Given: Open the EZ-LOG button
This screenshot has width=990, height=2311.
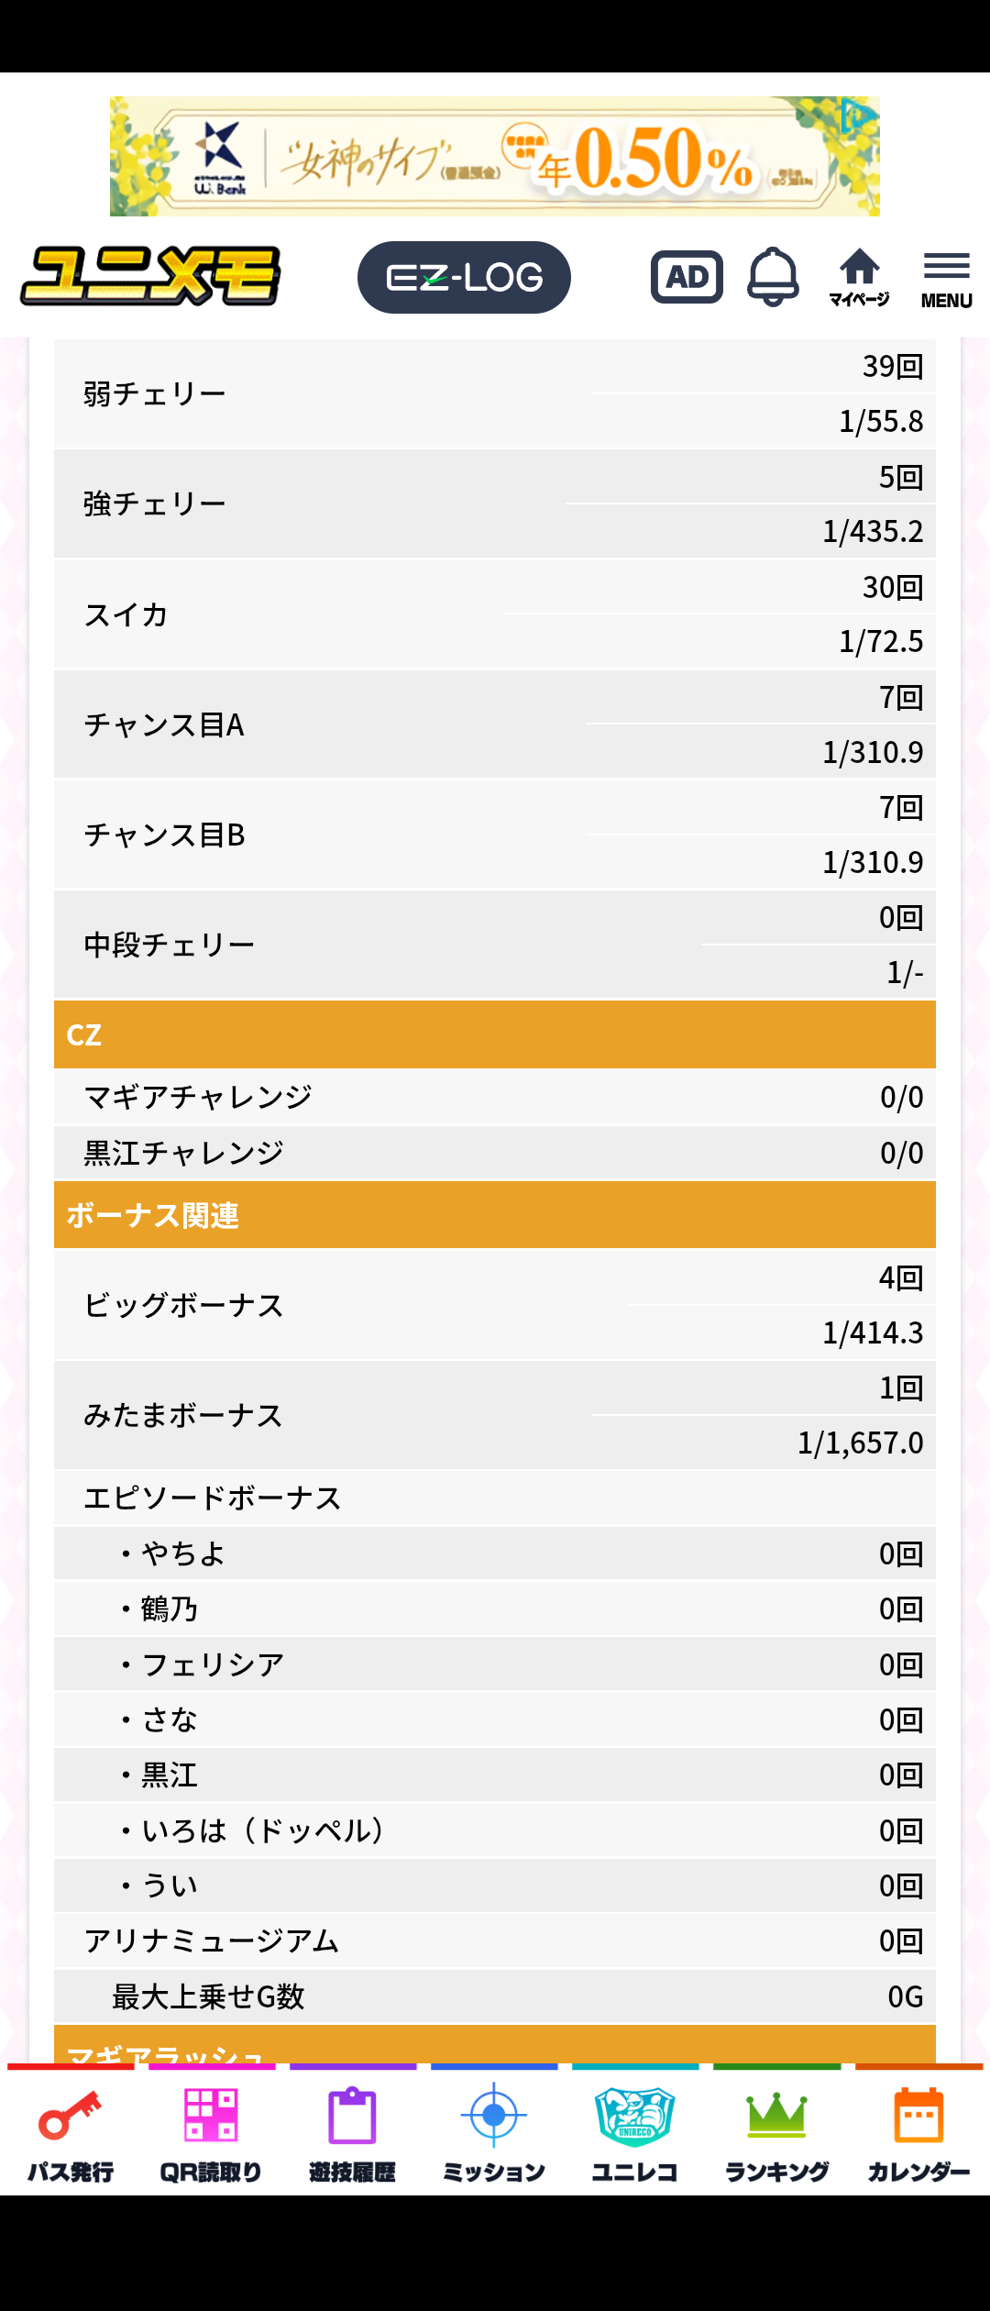Looking at the screenshot, I should coord(464,277).
